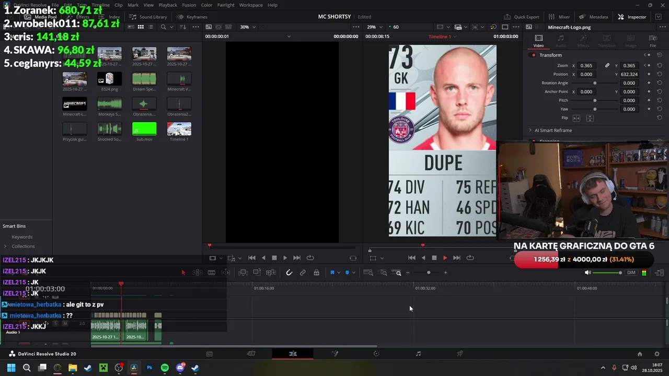Open the Project Manager home icon
This screenshot has width=669, height=376.
tap(639, 354)
